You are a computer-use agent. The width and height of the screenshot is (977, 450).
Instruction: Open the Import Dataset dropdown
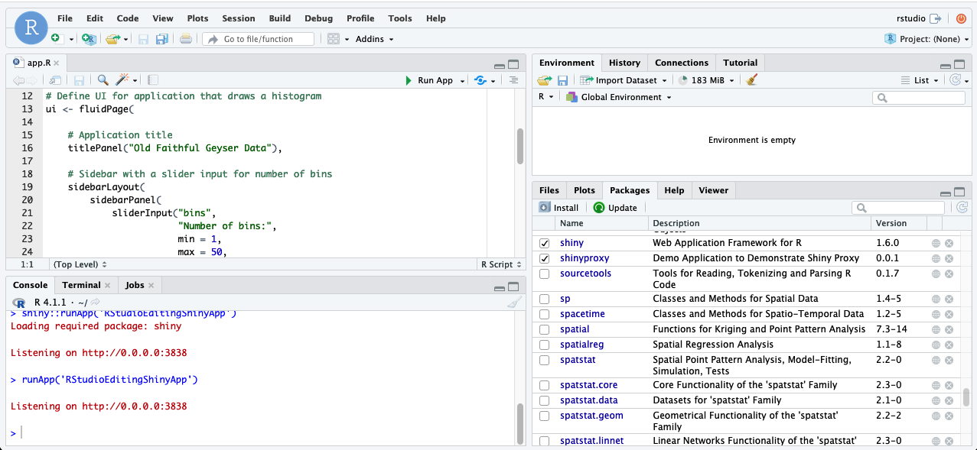point(623,80)
